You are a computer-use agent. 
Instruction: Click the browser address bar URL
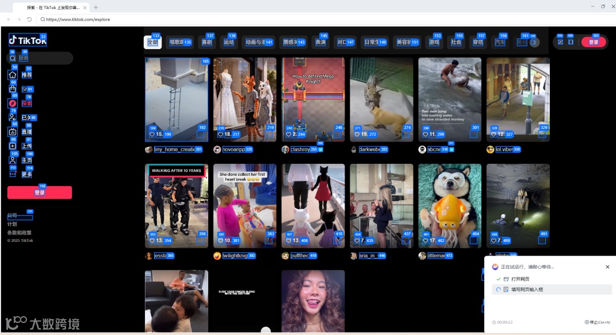(x=78, y=19)
